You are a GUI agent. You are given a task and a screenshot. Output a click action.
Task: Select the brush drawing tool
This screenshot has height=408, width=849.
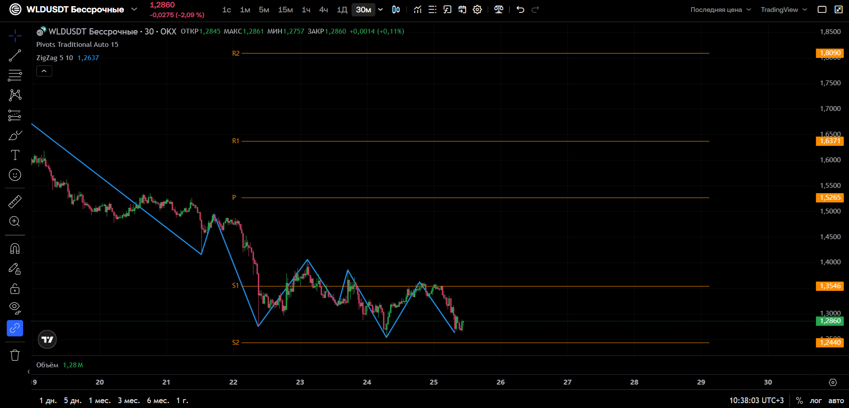pyautogui.click(x=15, y=135)
